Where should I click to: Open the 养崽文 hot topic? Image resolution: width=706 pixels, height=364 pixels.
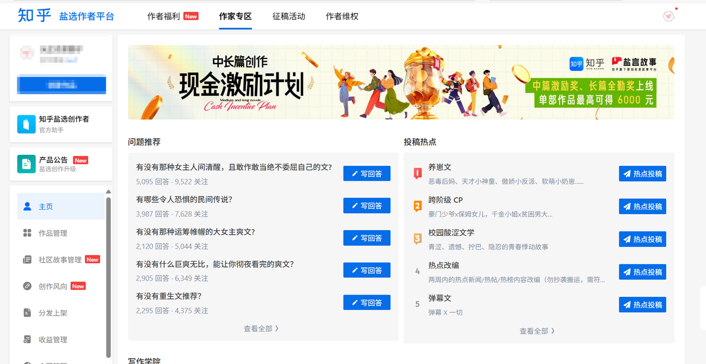pos(440,167)
